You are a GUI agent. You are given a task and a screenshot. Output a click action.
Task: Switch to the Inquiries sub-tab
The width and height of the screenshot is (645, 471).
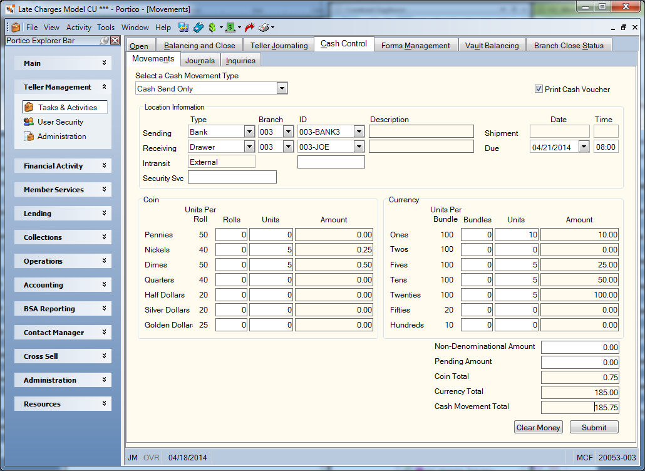tap(240, 61)
